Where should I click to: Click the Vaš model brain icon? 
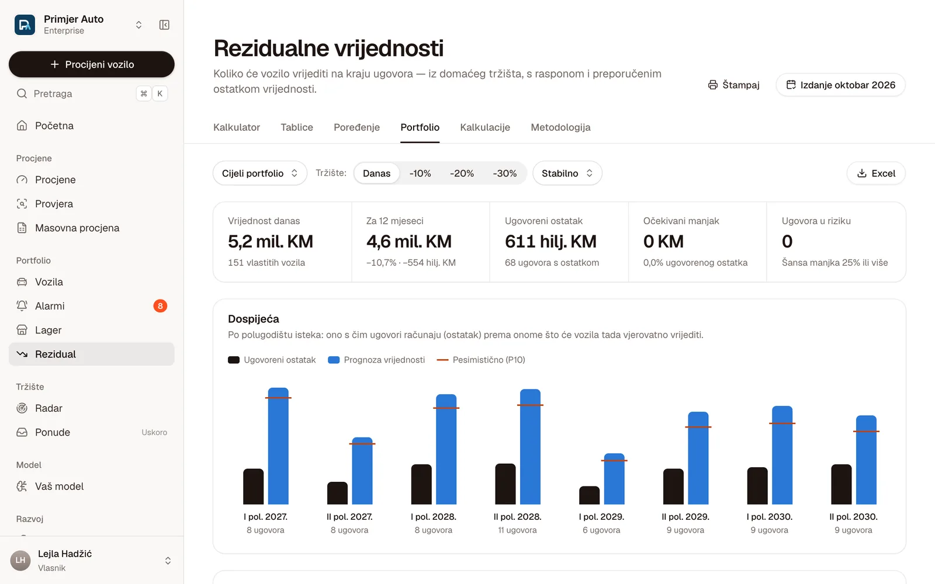[x=22, y=486]
